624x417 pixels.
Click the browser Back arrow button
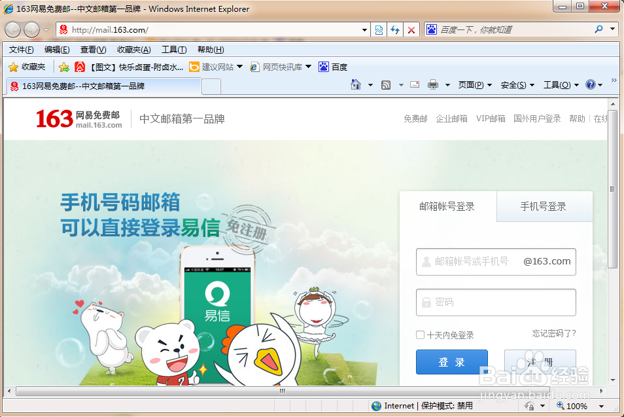12,30
